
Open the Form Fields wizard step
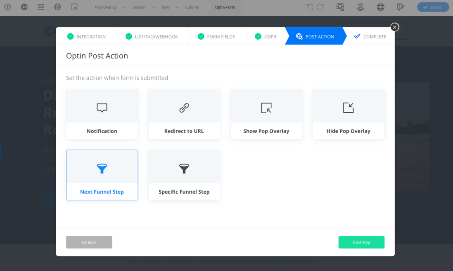[x=216, y=37]
